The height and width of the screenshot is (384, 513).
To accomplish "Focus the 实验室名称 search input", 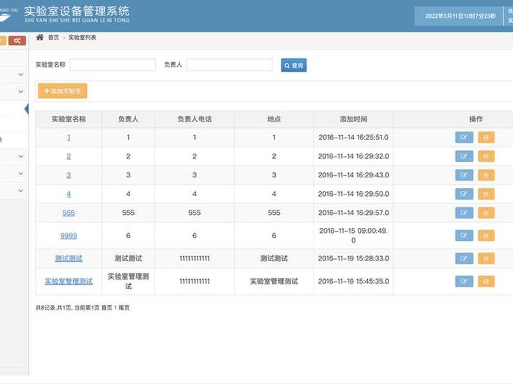I will click(x=113, y=65).
